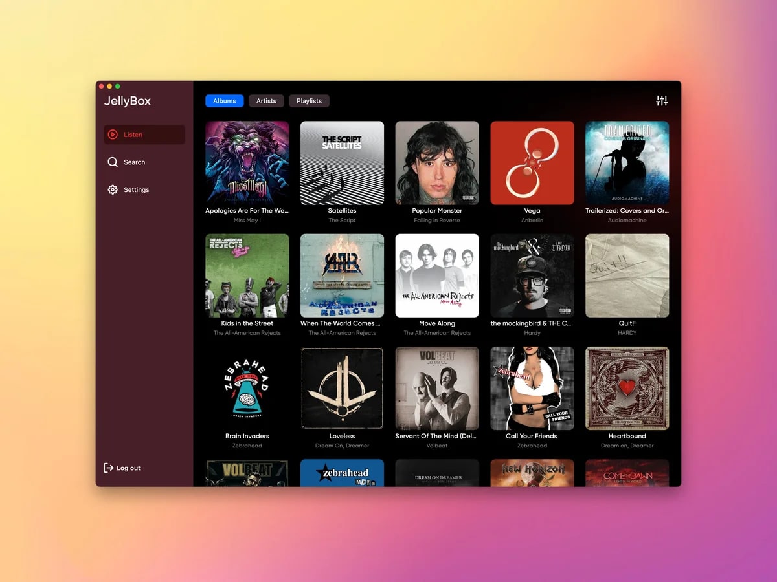
Task: Click the Search magnifier icon
Action: point(113,162)
